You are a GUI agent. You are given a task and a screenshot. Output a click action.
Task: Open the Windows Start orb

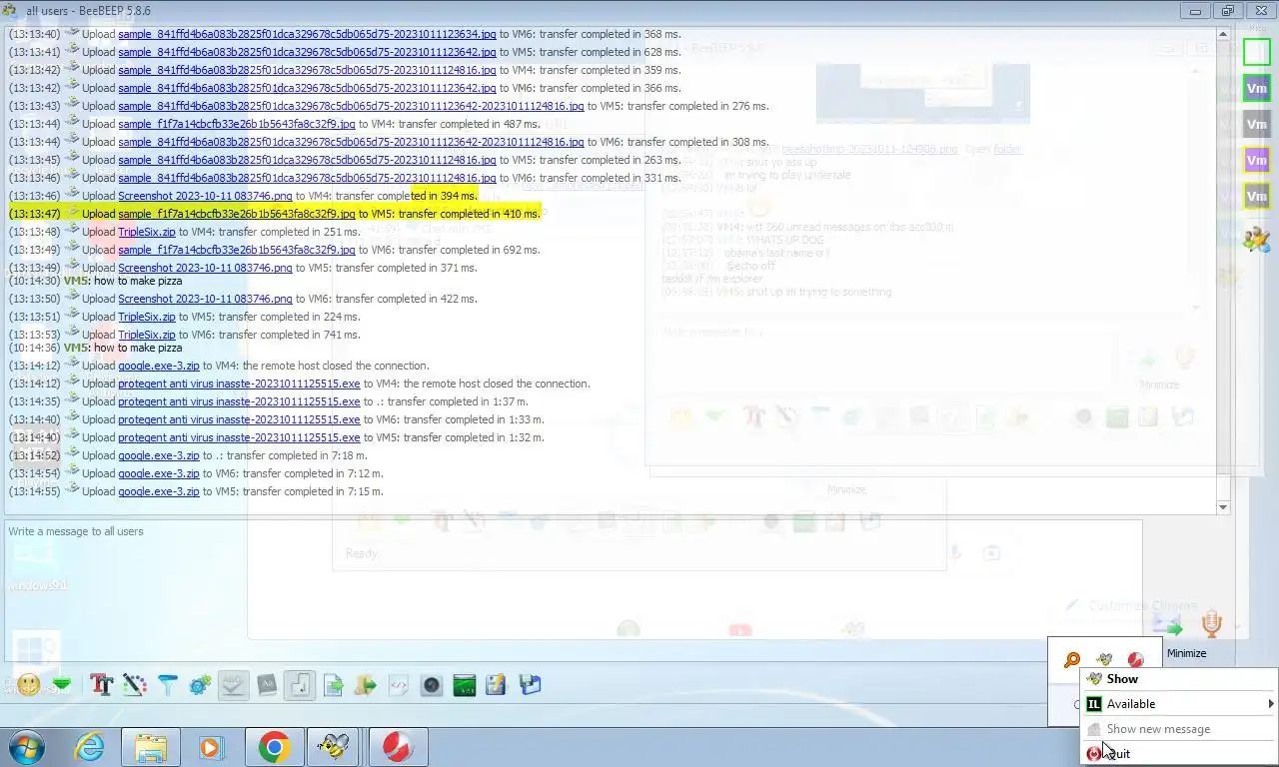27,747
